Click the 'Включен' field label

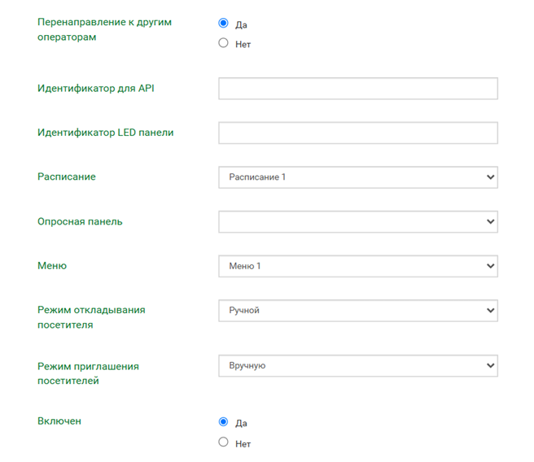pyautogui.click(x=59, y=421)
